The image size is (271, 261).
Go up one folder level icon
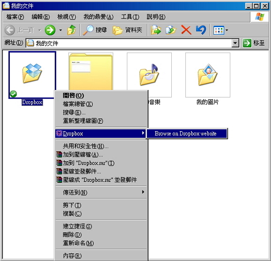click(x=72, y=30)
